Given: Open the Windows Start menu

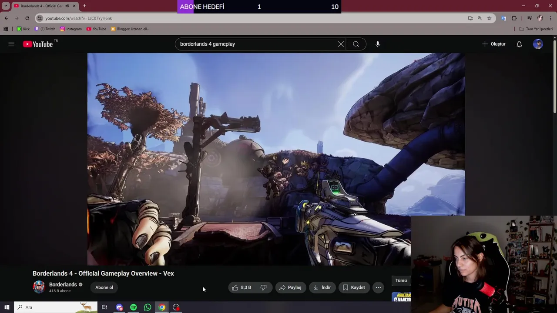Looking at the screenshot, I should click(7, 307).
